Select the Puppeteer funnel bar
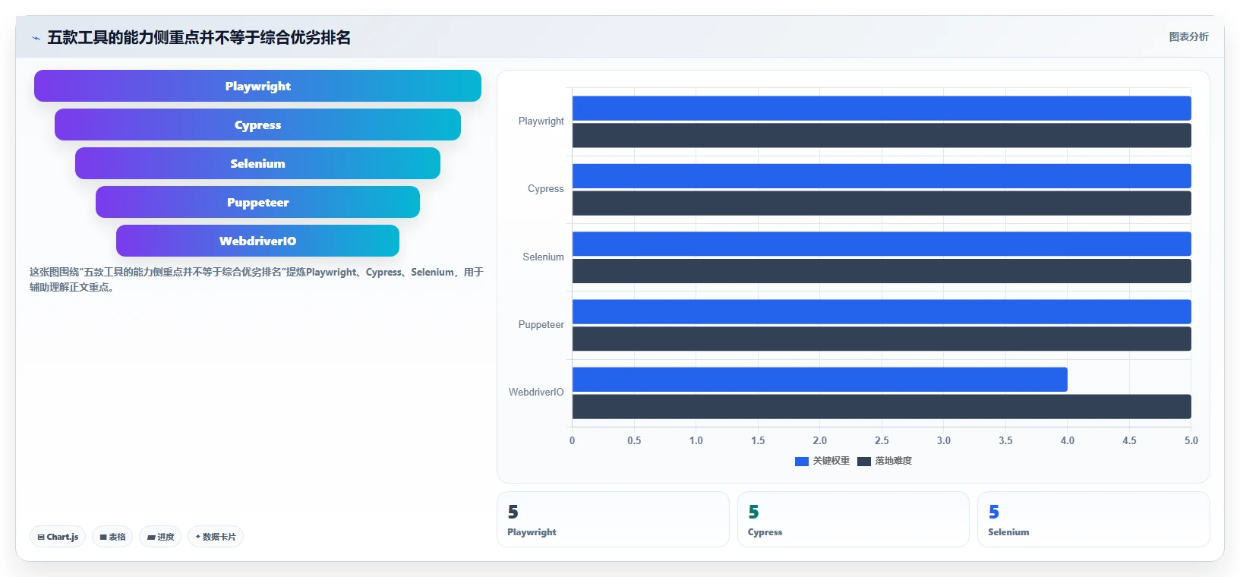 click(x=257, y=202)
